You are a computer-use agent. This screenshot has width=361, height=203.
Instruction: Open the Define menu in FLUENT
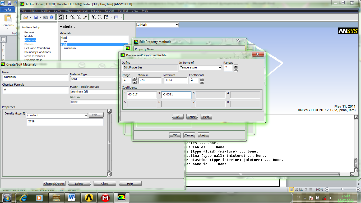(x=46, y=11)
